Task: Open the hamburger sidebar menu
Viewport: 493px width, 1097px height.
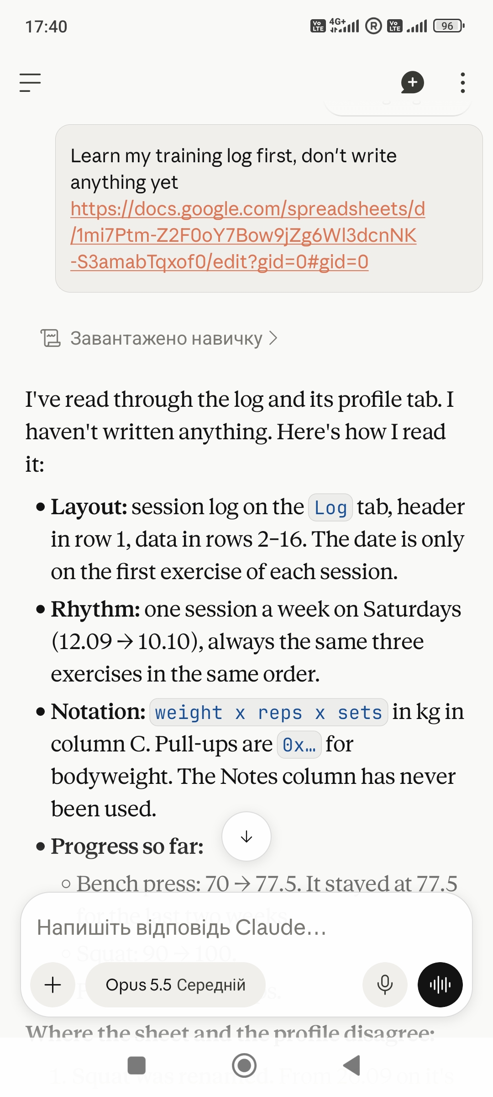Action: (30, 83)
